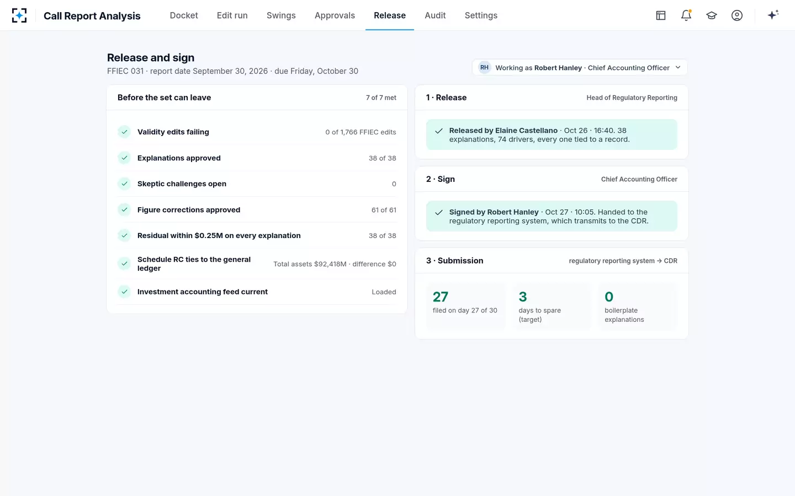Viewport: 795px width, 496px height.
Task: Click checkmark beside Schedule RC ties row
Action: point(124,263)
